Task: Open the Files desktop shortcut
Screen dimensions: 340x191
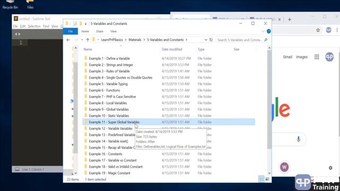Action: [30, 5]
